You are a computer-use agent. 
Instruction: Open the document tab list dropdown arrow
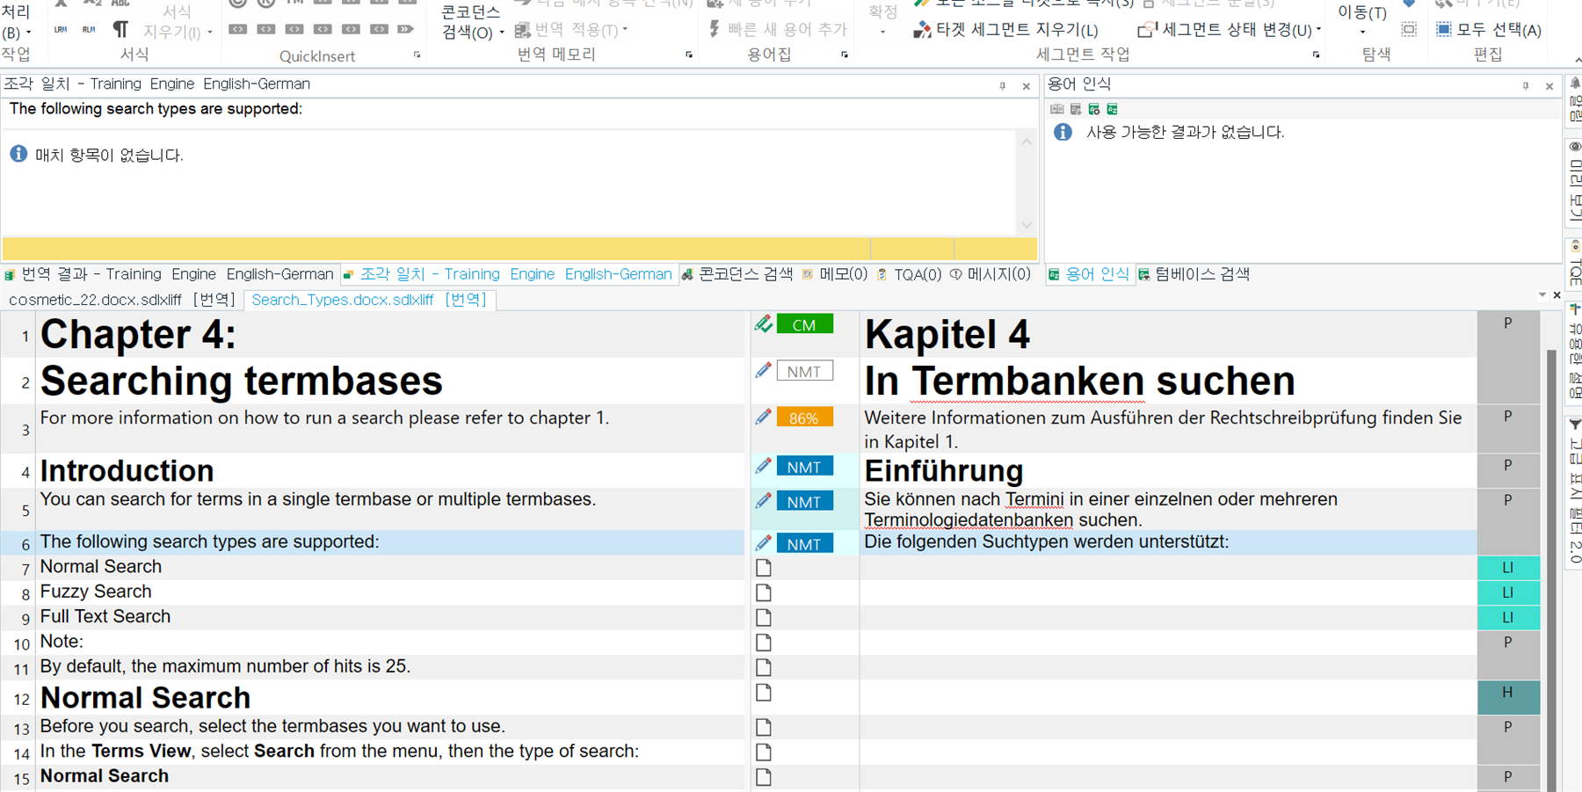pyautogui.click(x=1542, y=295)
